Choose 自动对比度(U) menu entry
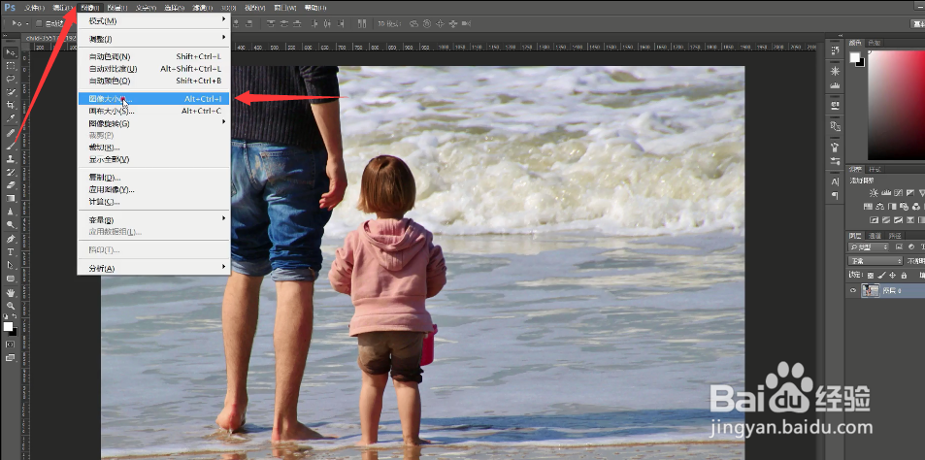925x460 pixels. tap(153, 69)
